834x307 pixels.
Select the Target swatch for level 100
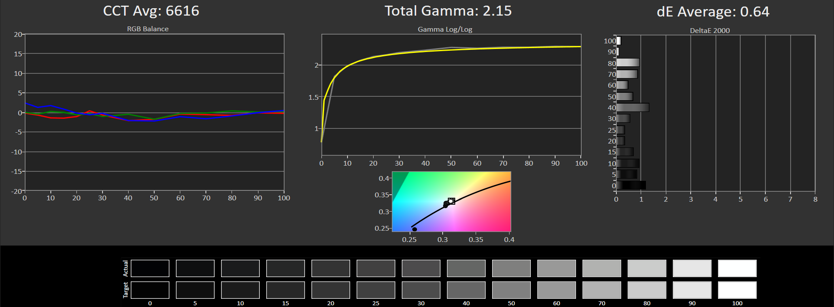pyautogui.click(x=737, y=290)
